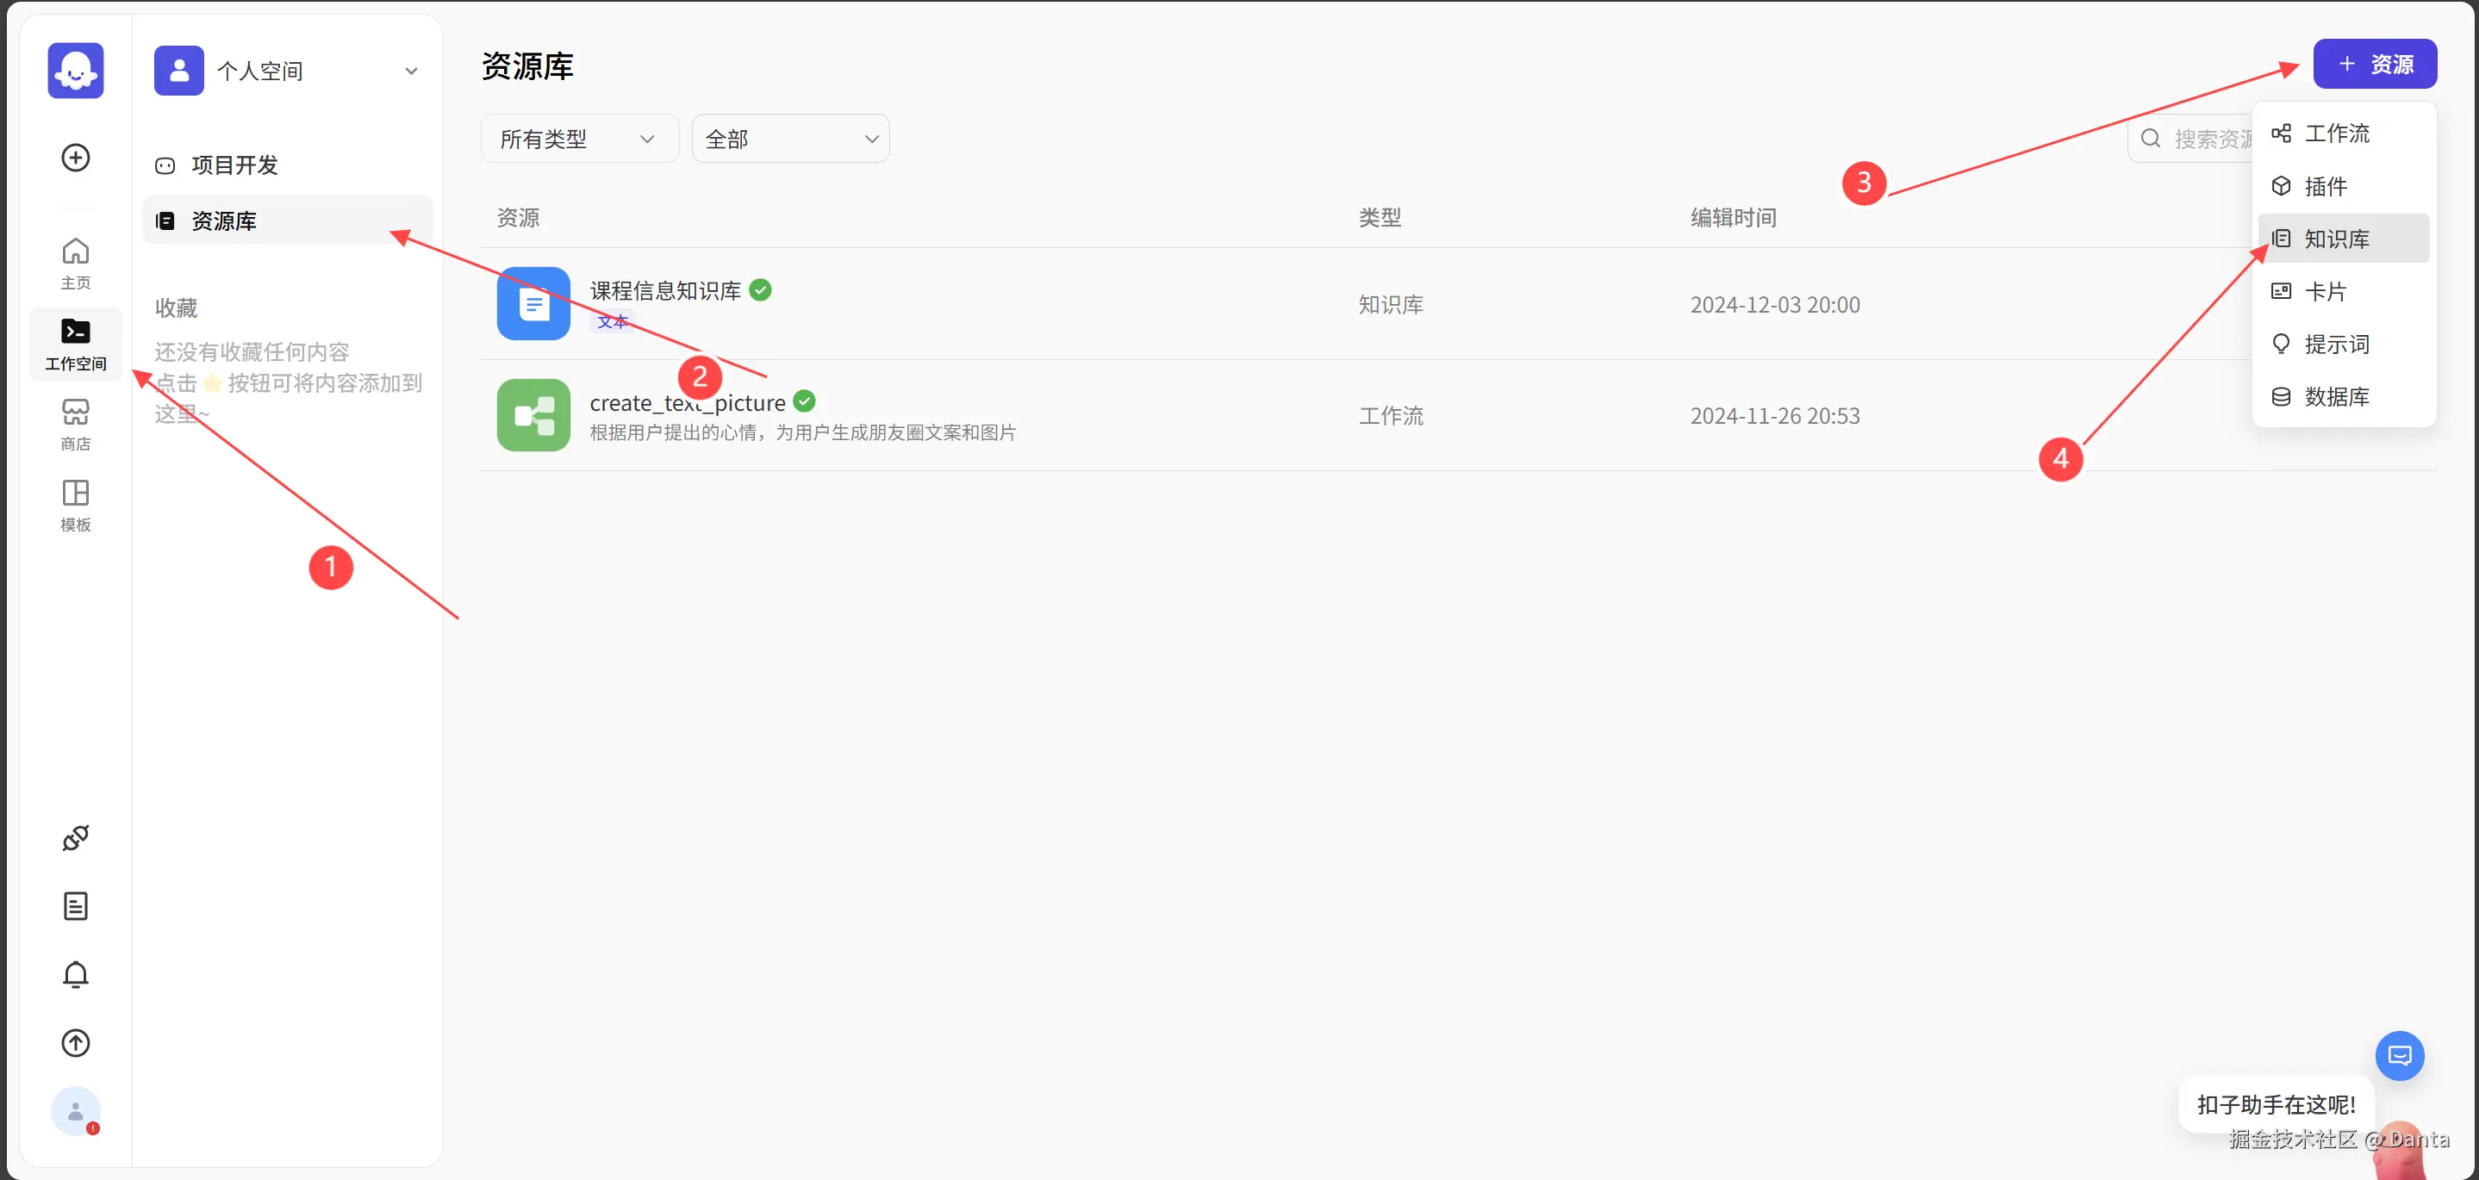Open the Coze assistant chat bubble

(2399, 1055)
